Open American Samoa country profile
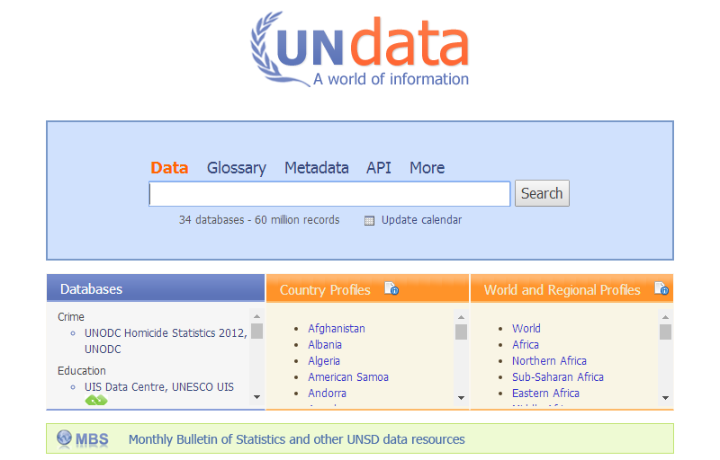Viewport: 720px width, 460px height. coord(348,377)
